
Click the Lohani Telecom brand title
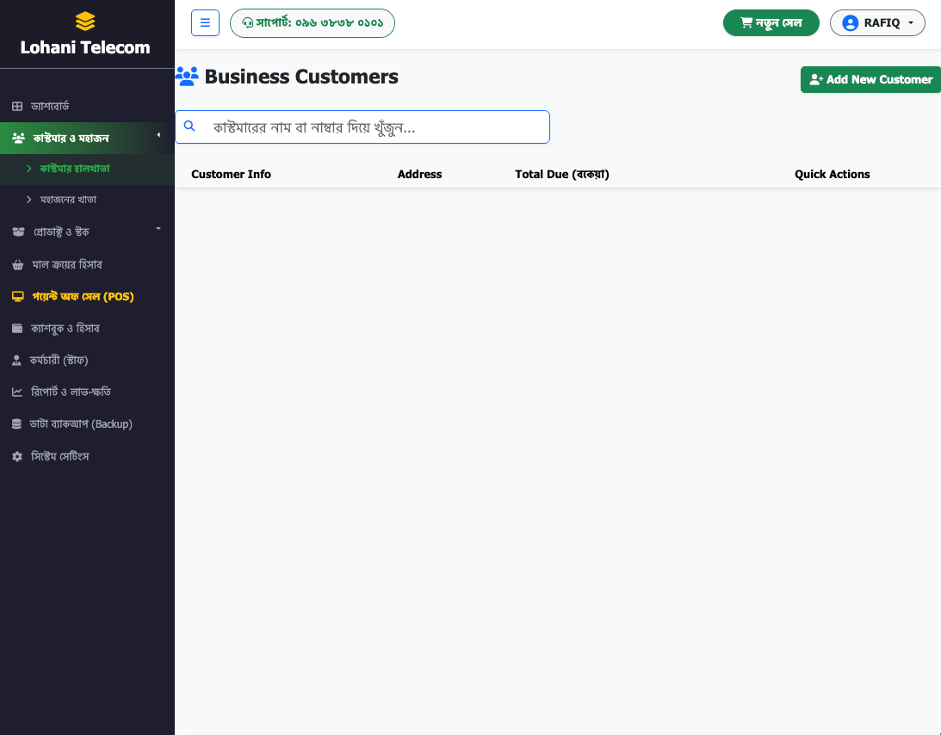coord(85,47)
